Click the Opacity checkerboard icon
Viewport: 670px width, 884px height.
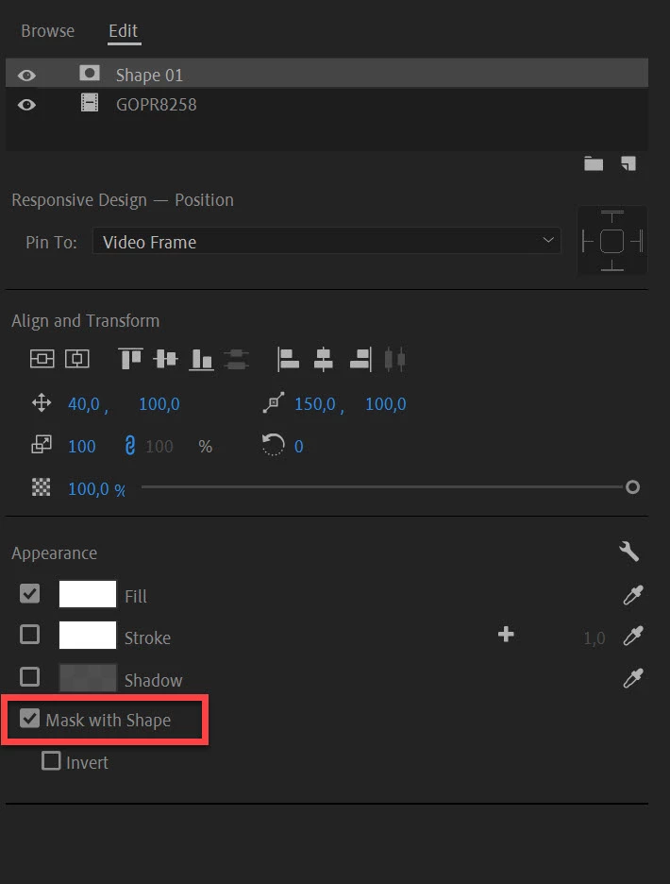tap(42, 487)
